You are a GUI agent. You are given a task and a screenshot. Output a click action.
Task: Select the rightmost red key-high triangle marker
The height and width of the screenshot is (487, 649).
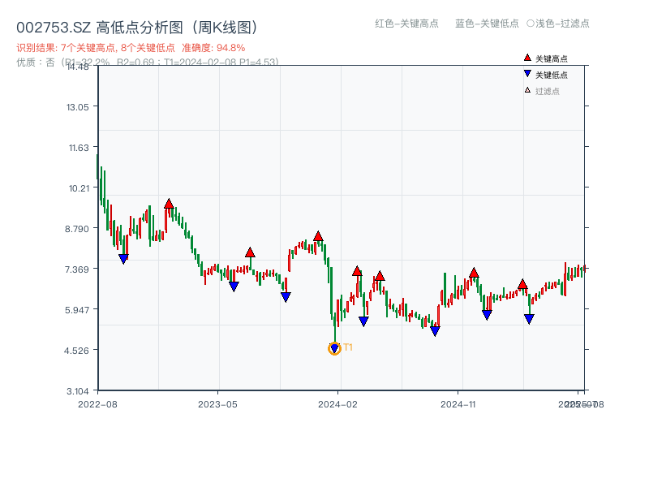522,284
